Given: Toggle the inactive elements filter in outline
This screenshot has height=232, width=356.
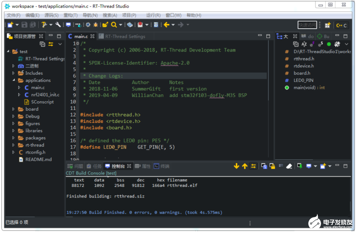Looking at the screenshot, I should (337, 44).
